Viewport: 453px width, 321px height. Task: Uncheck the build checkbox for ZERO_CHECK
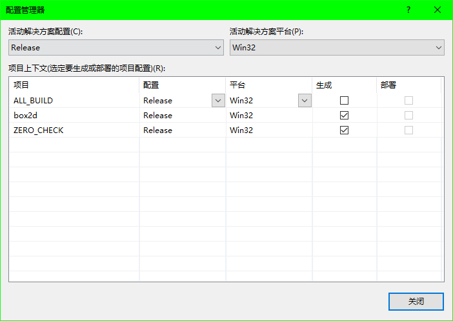(x=344, y=130)
